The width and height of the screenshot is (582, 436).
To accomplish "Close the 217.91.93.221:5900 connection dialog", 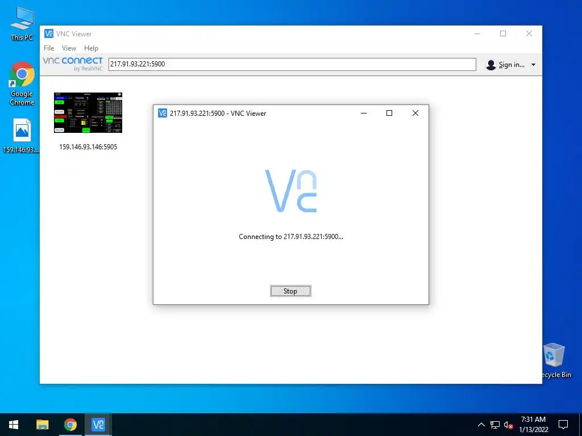I will 415,113.
